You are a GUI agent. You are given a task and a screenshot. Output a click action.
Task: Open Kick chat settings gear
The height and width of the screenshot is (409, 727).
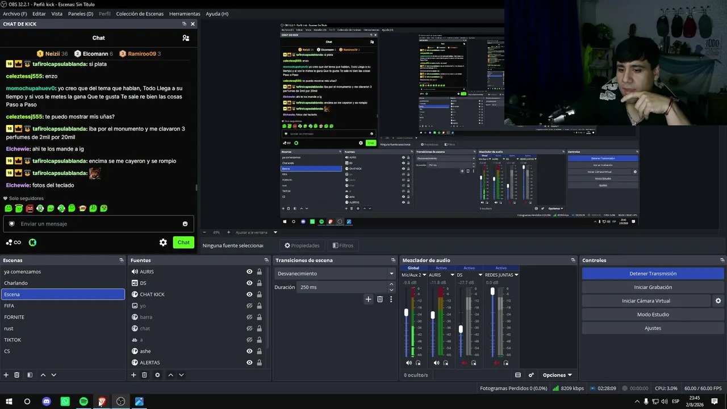163,243
